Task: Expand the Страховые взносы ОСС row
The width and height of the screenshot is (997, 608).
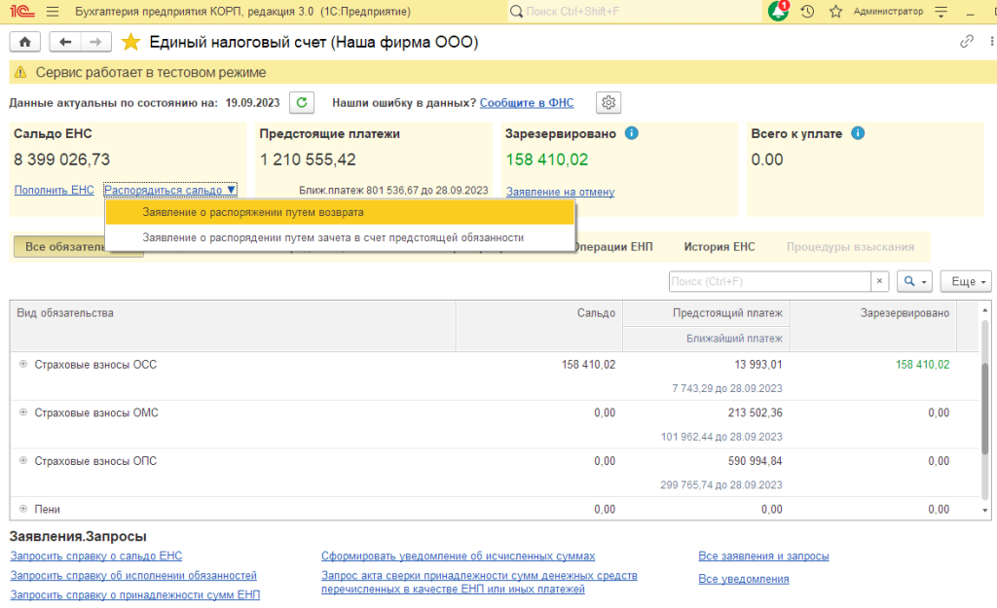Action: point(23,364)
